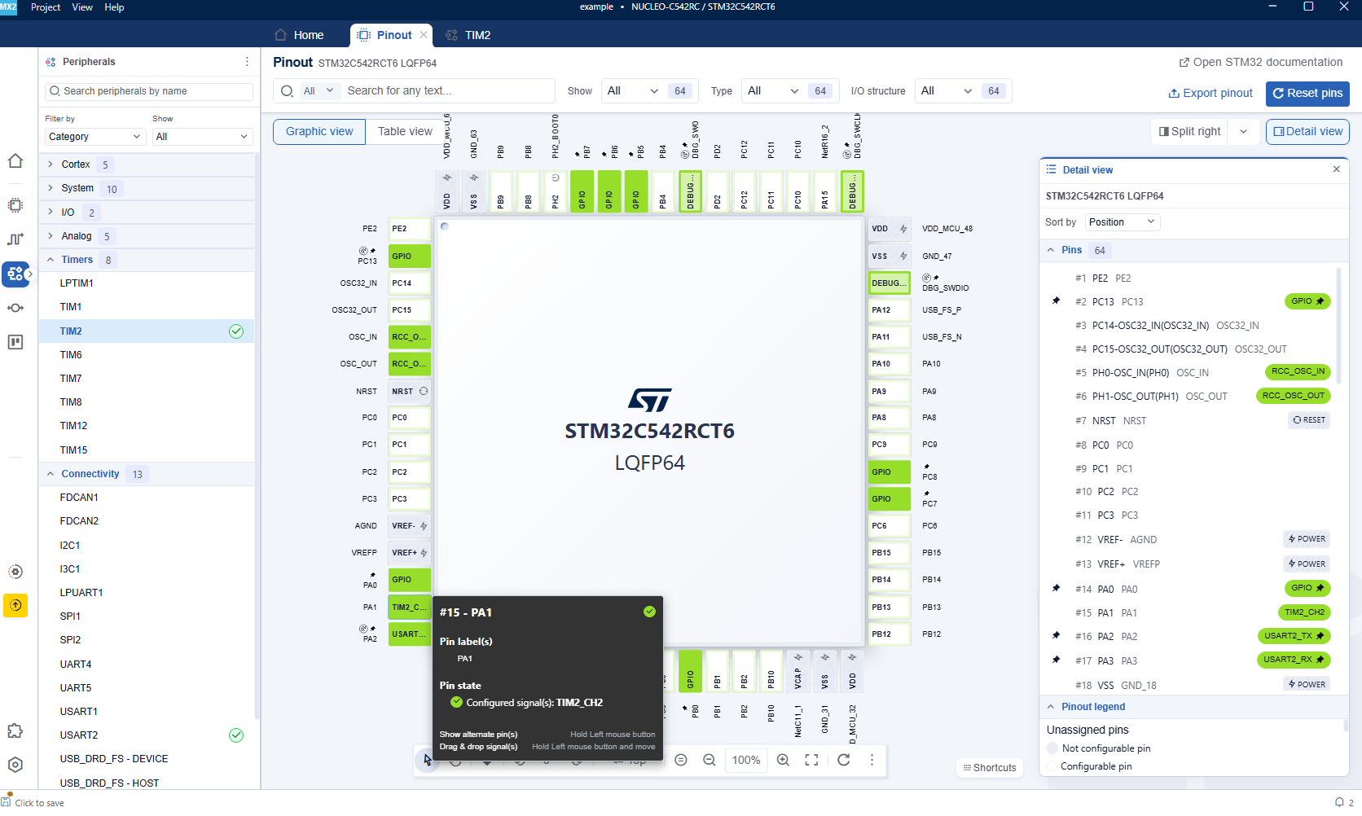
Task: Click Reset pins button
Action: [x=1307, y=94]
